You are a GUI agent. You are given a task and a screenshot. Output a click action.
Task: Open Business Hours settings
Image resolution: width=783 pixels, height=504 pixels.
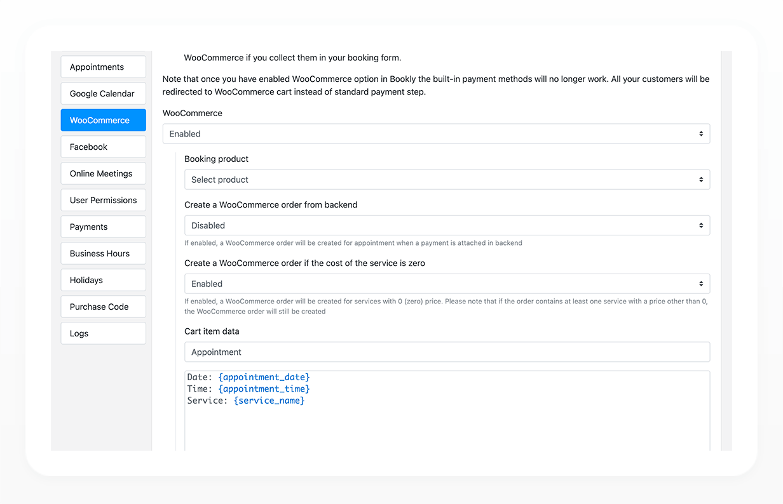[x=103, y=253]
